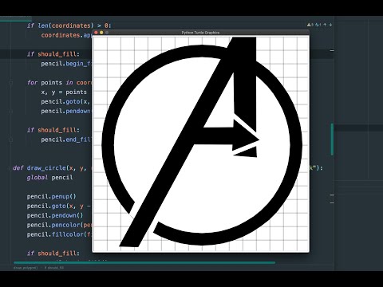Click 'global pencil' code line
This screenshot has width=383, height=287.
pos(49,178)
